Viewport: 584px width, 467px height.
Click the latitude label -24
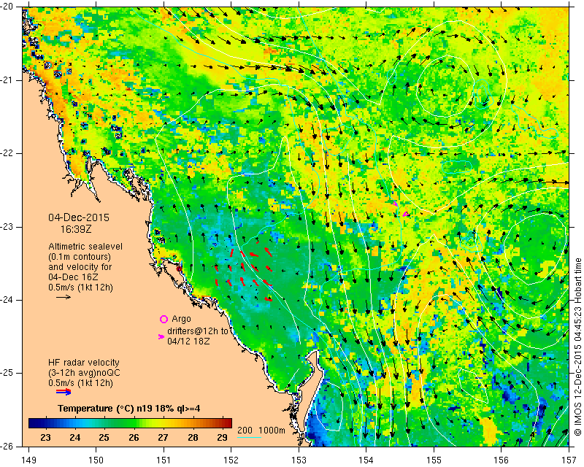click(x=7, y=300)
